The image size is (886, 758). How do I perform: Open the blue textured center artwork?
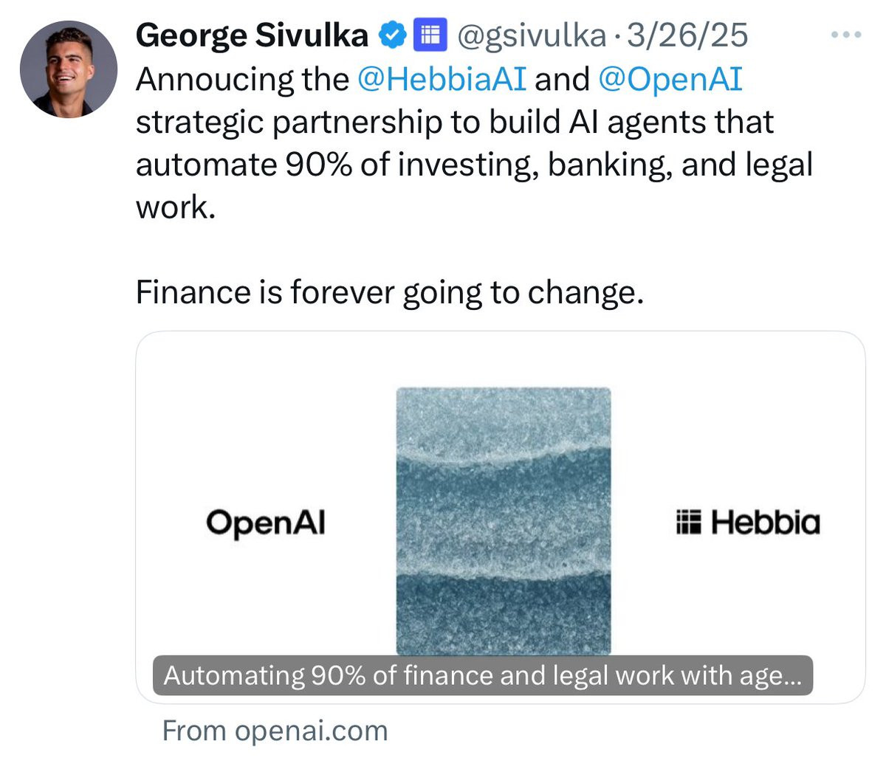(504, 517)
